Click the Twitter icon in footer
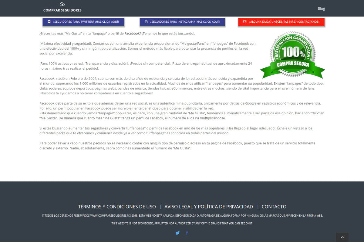This screenshot has width=364, height=242. [x=177, y=233]
